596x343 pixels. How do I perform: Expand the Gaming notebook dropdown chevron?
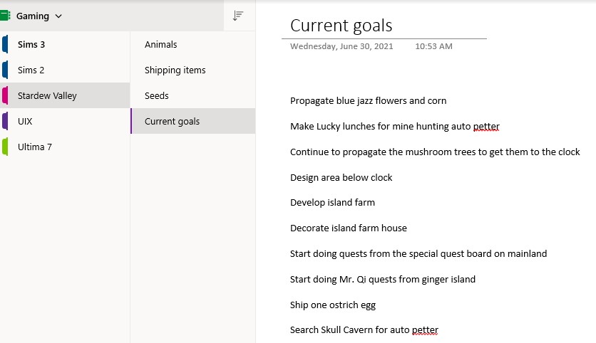pos(58,16)
